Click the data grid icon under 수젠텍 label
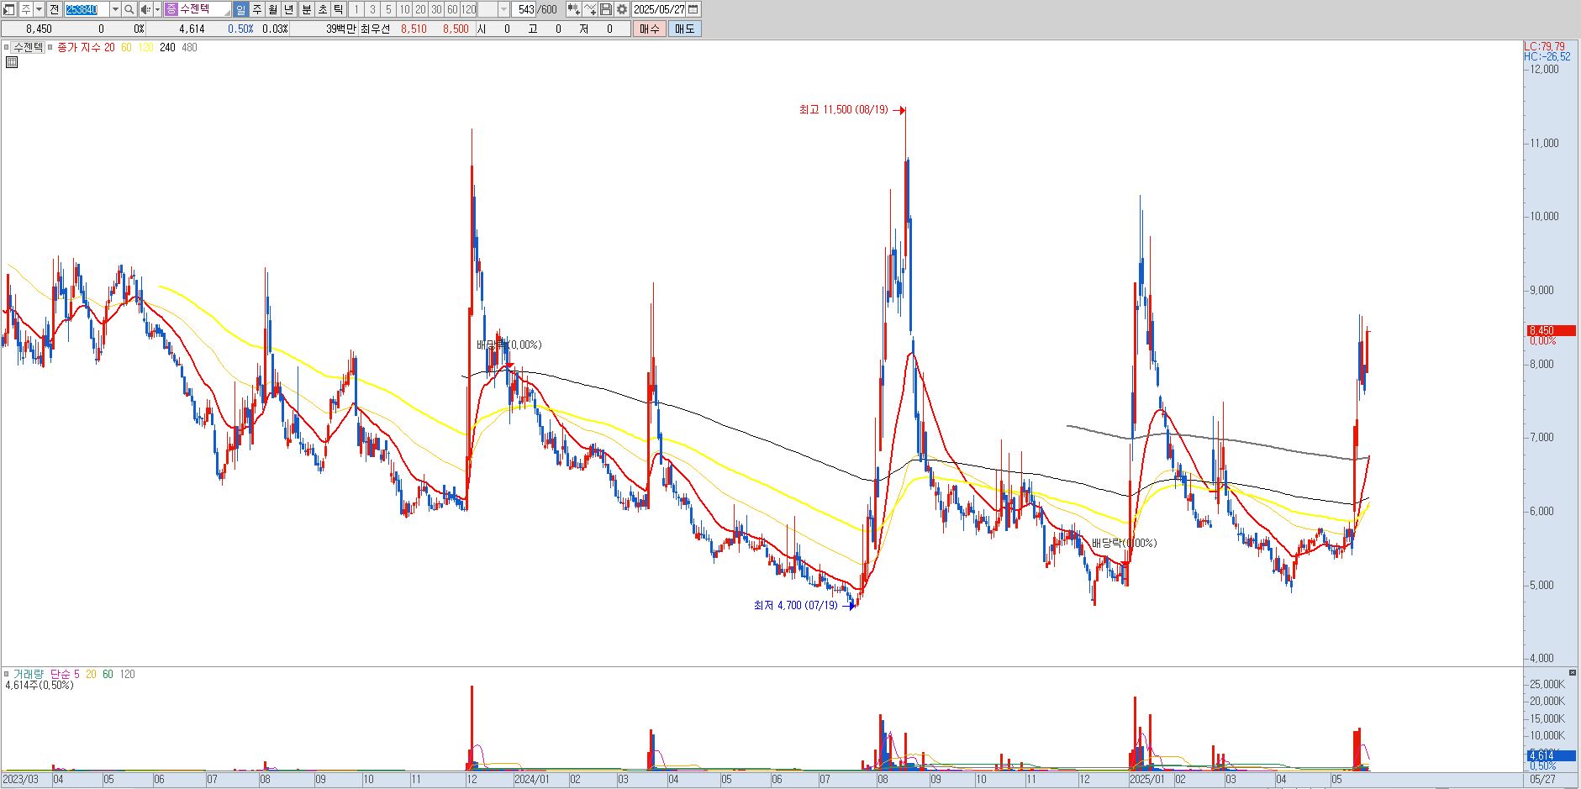The height and width of the screenshot is (789, 1581). 12,62
